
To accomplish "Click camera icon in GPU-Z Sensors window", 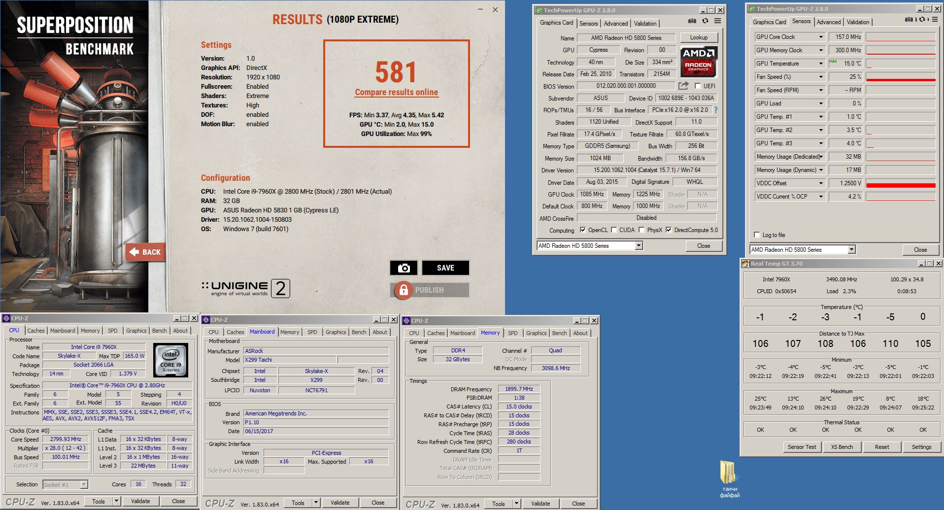I will coord(909,20).
